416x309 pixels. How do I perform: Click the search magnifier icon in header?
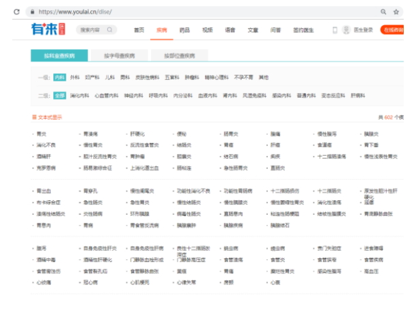109,30
